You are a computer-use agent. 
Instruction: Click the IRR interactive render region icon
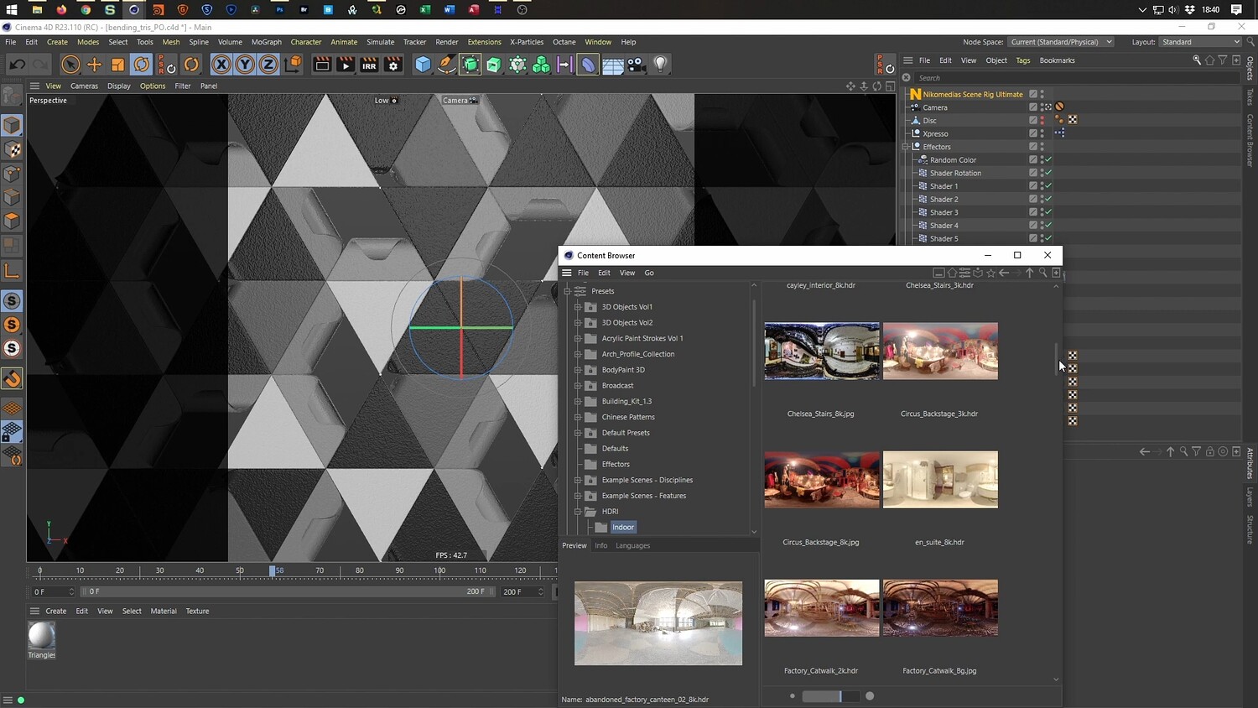pyautogui.click(x=369, y=65)
